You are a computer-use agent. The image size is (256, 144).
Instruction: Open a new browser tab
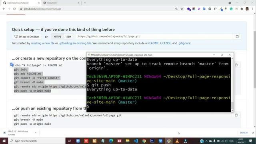85,3
